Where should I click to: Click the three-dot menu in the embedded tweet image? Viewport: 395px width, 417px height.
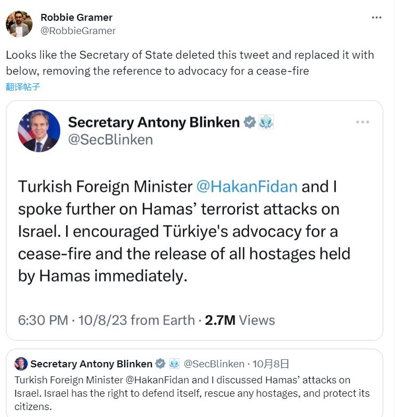[x=362, y=122]
